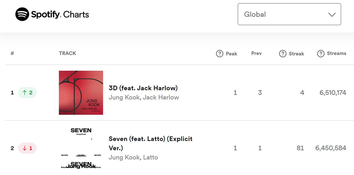Viewport: 354px width, 175px height.
Task: Open the Seven album cover thumbnail
Action: [81, 148]
